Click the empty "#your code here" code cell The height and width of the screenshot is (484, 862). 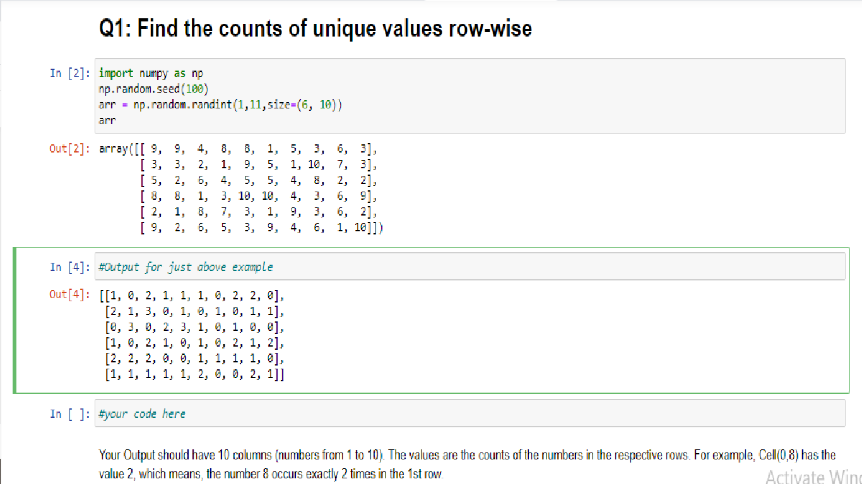(470, 413)
